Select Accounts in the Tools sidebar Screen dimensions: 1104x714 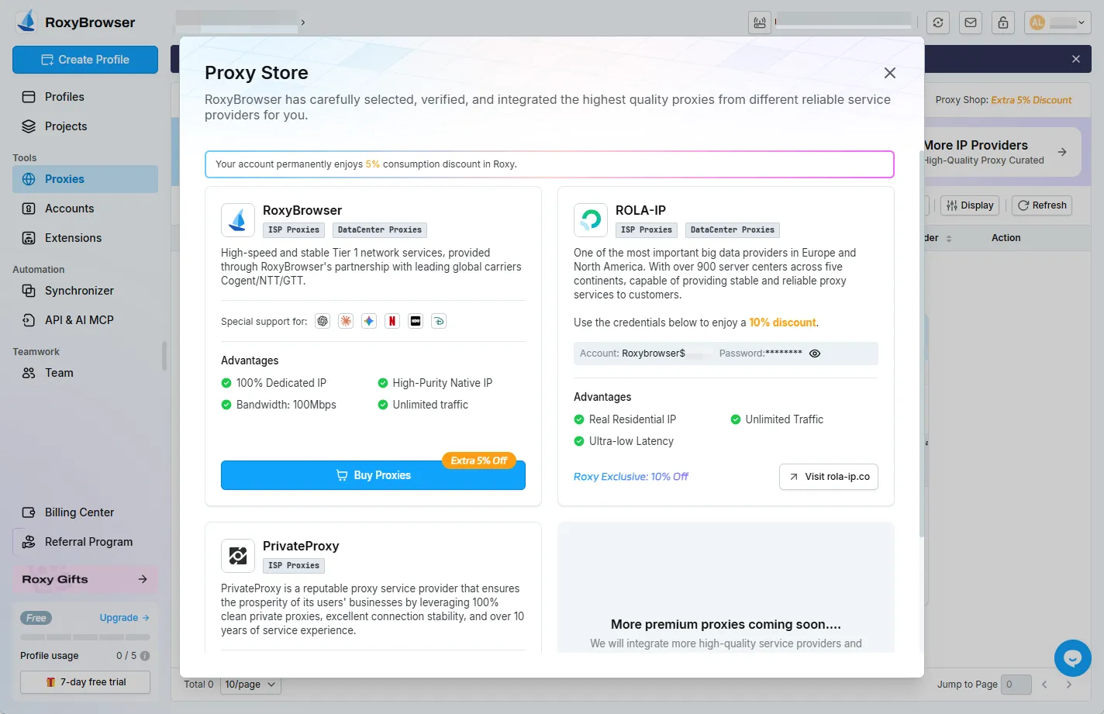pyautogui.click(x=71, y=208)
